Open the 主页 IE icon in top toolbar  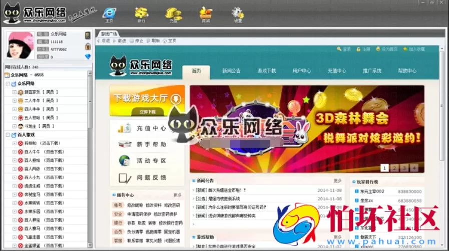click(x=110, y=14)
